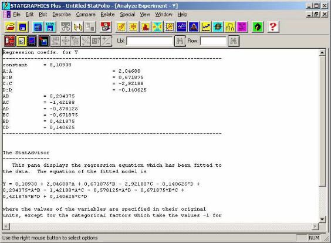
Task: Click the AC coefficient -1,42188
Action: (x=62, y=102)
